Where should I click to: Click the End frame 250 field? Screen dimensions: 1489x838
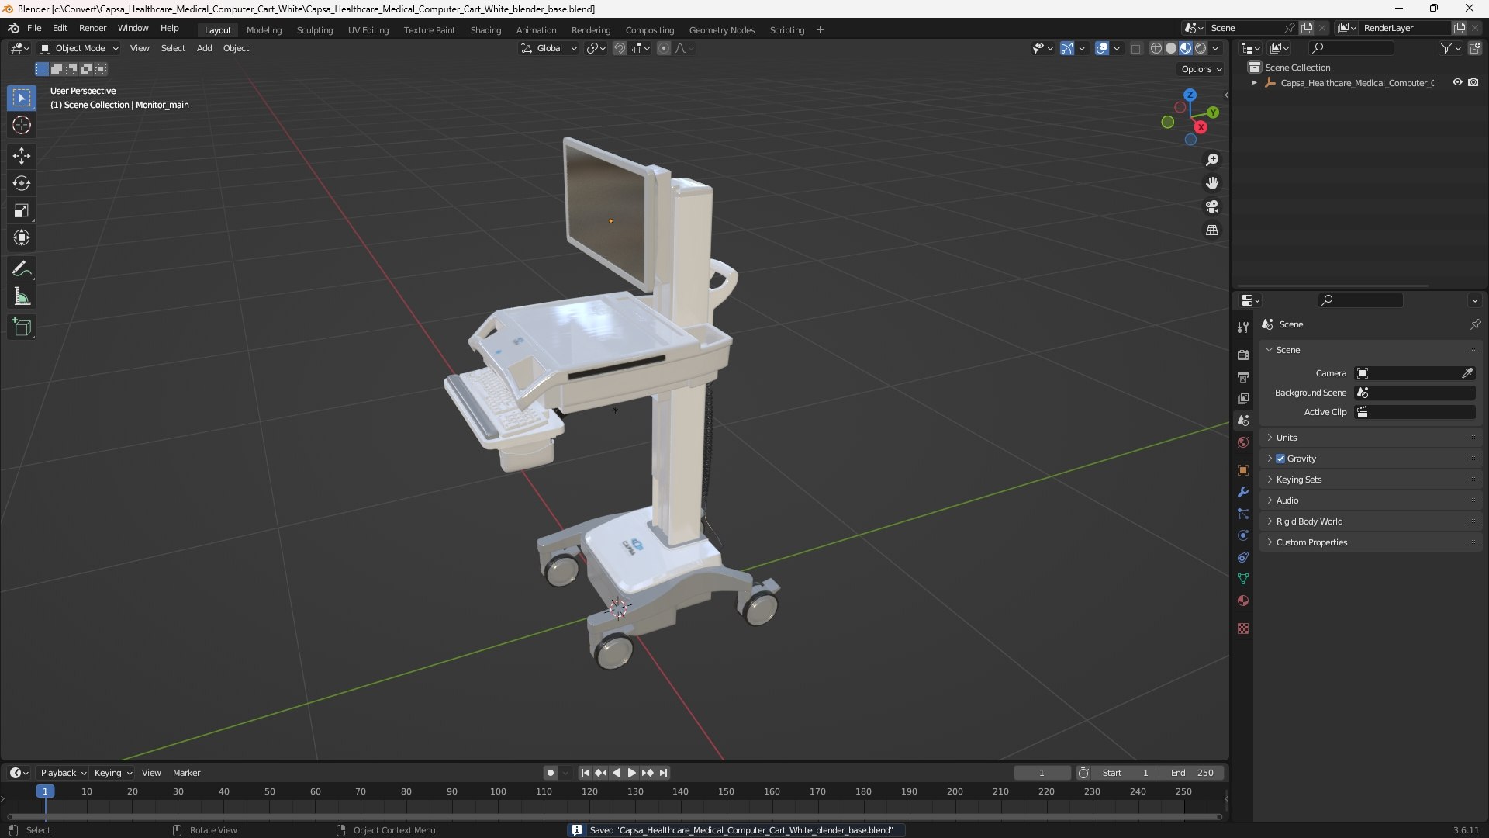(x=1192, y=773)
